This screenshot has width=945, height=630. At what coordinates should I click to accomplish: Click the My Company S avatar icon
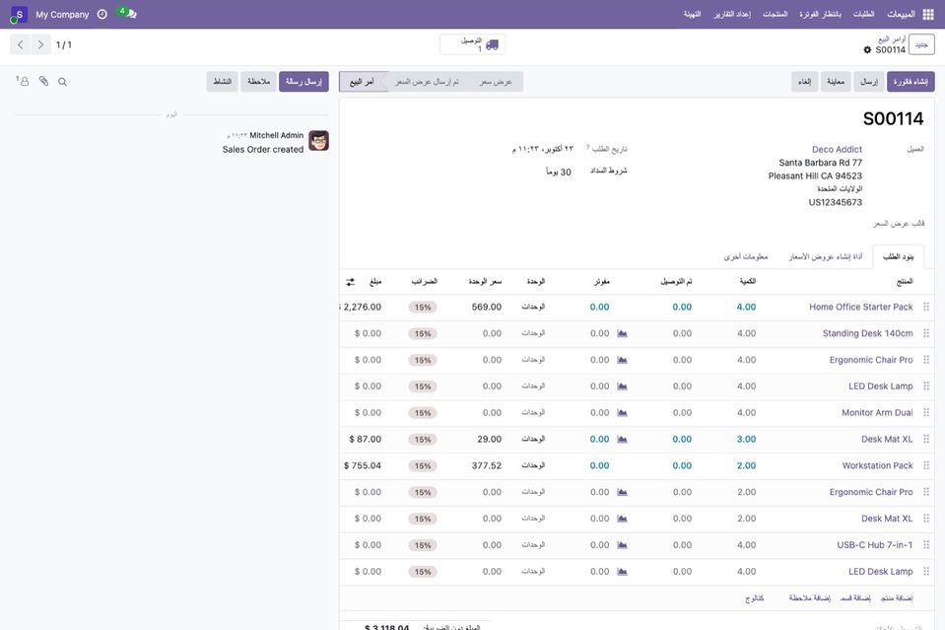[19, 15]
